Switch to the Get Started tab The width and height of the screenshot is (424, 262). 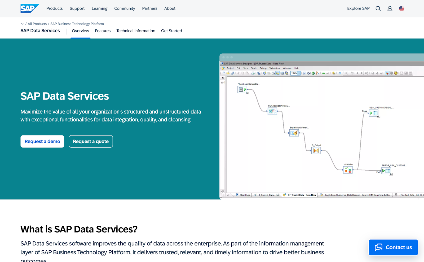(x=172, y=31)
